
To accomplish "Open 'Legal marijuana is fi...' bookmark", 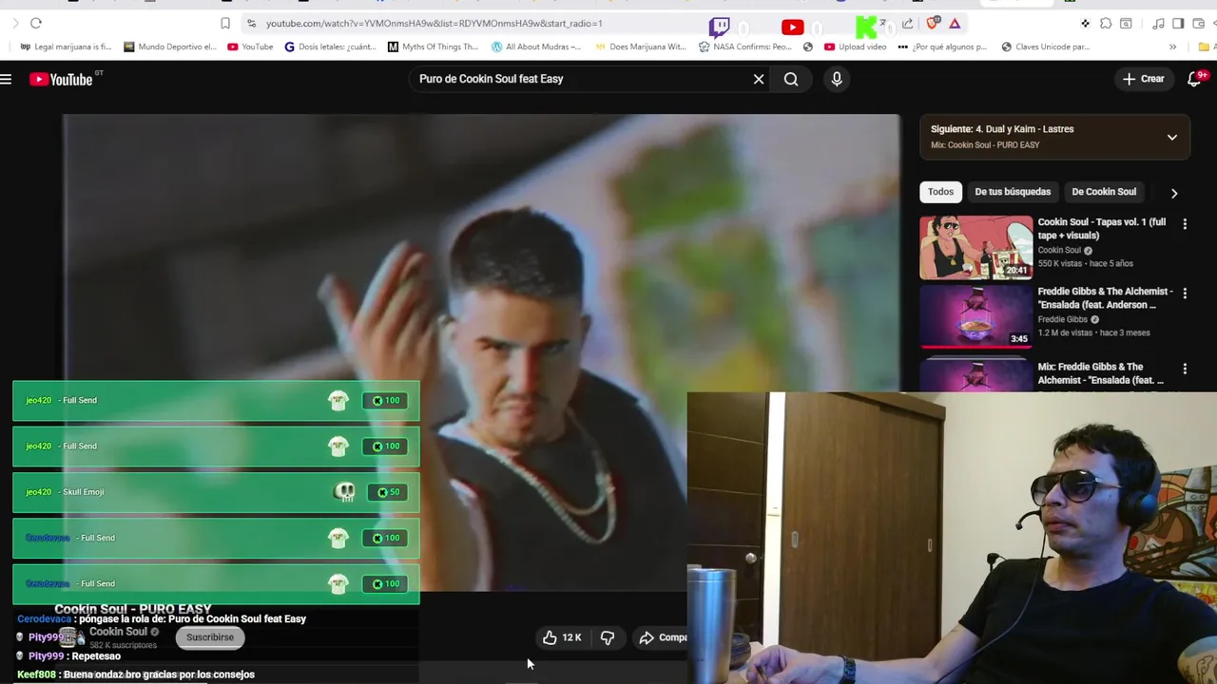I will coord(66,47).
